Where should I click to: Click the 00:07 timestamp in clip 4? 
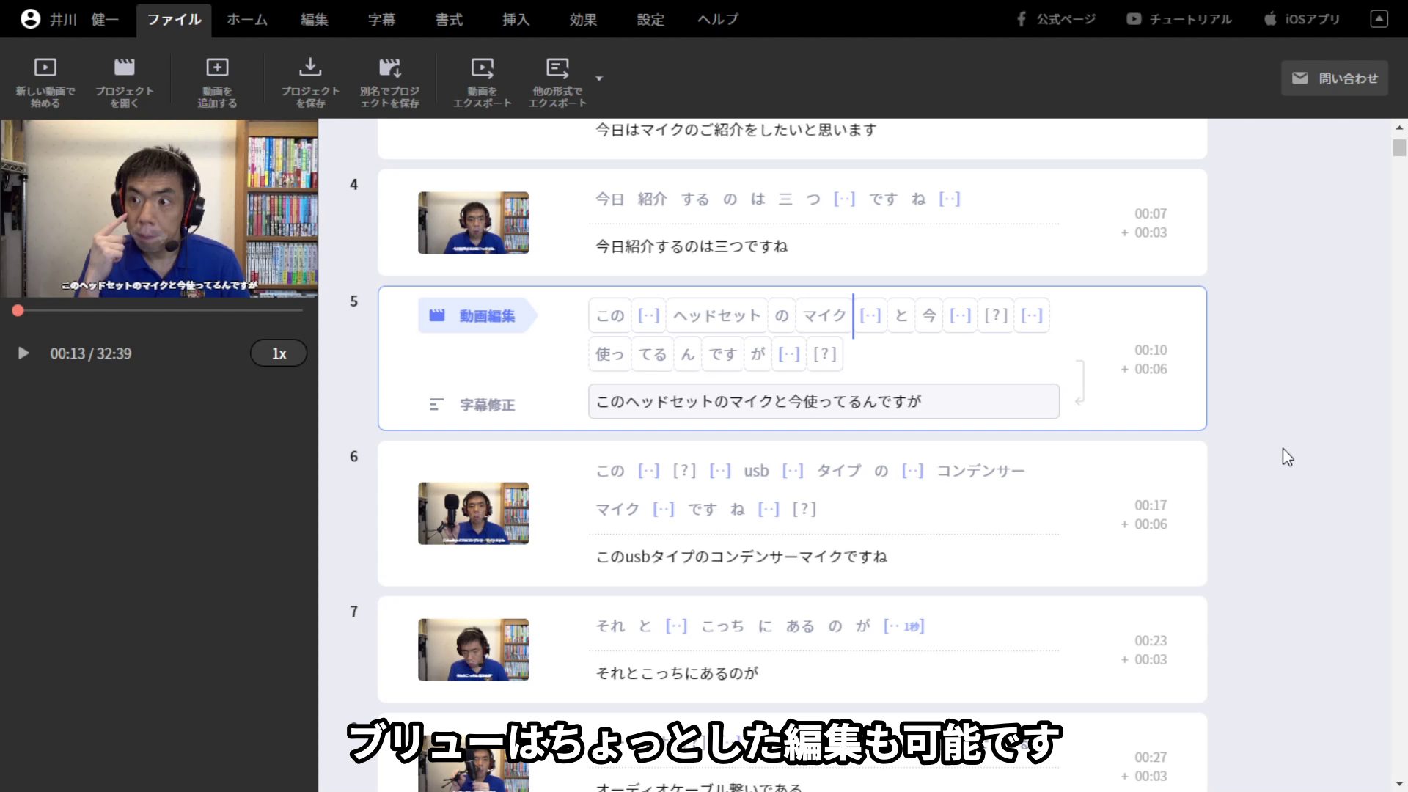pos(1151,214)
